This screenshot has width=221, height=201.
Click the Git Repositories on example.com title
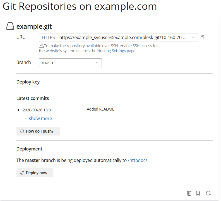point(80,7)
